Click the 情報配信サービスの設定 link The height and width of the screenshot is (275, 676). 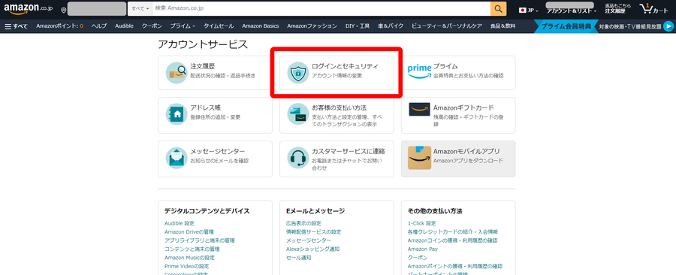tap(313, 232)
